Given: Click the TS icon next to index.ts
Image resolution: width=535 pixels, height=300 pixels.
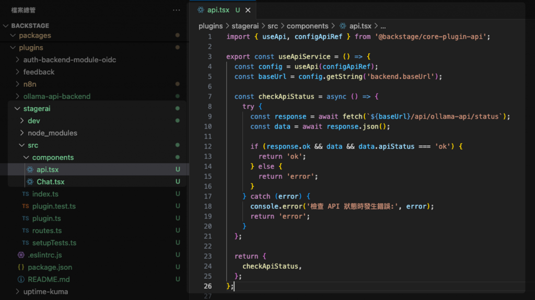Looking at the screenshot, I should tap(26, 194).
